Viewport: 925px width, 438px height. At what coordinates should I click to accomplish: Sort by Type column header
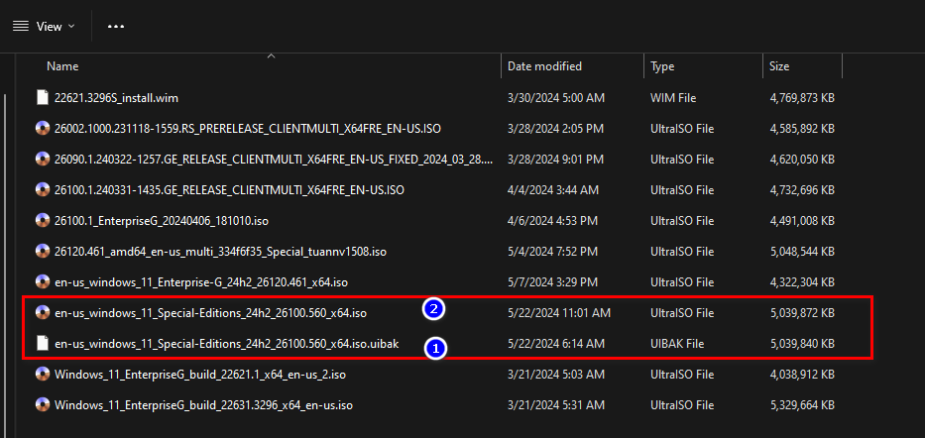click(662, 66)
